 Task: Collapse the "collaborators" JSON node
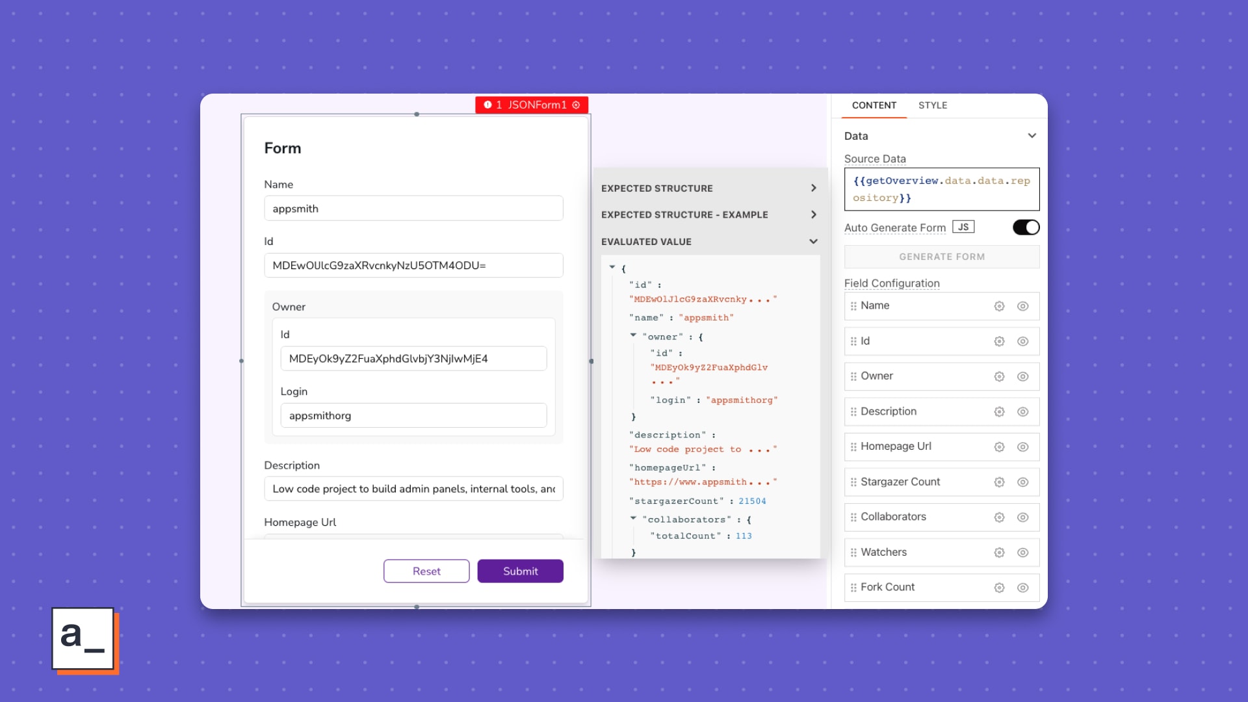633,518
